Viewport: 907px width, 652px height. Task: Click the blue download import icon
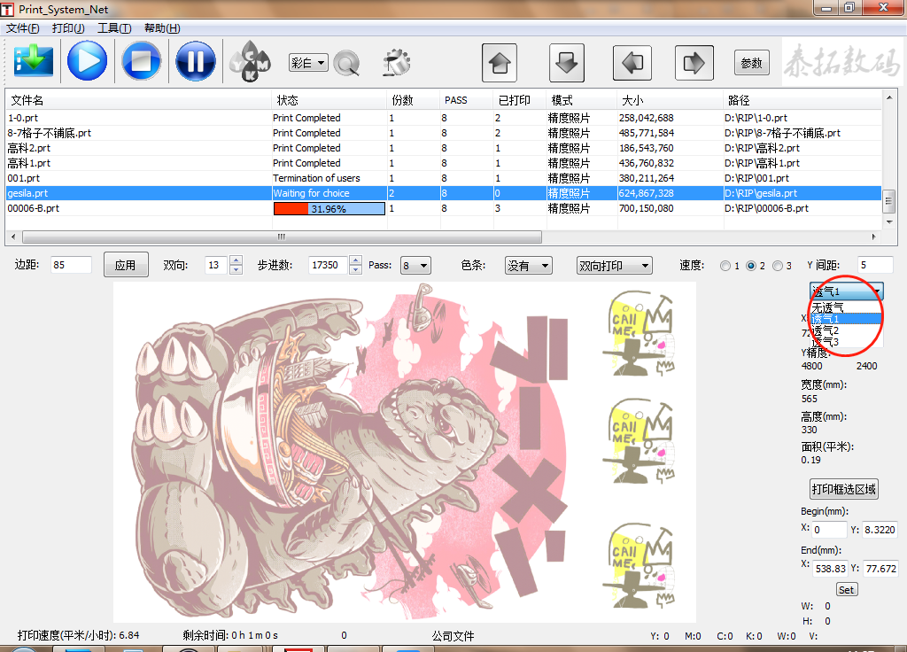pyautogui.click(x=34, y=61)
